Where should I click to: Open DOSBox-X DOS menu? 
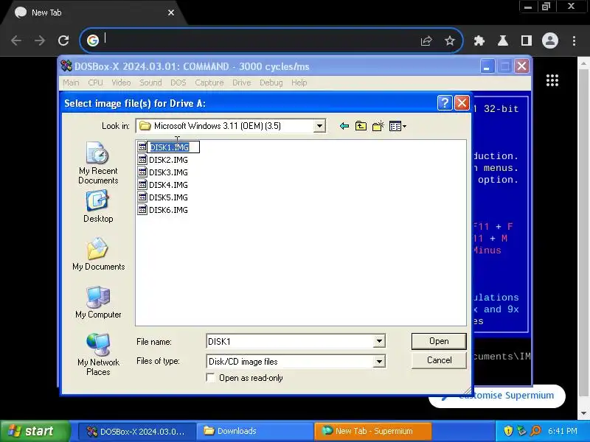178,83
